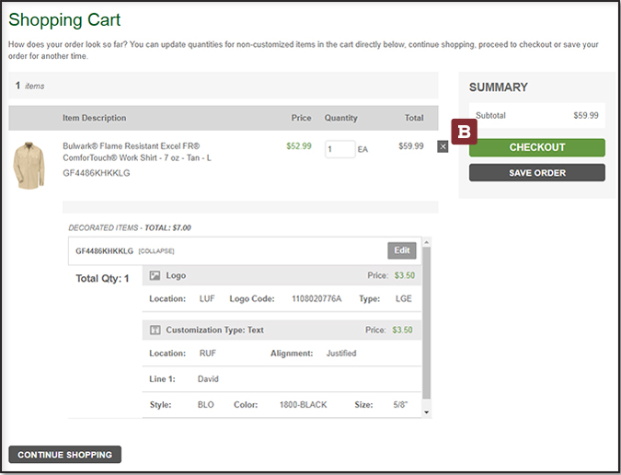Click the red B marker badge
Image resolution: width=621 pixels, height=475 pixels.
click(465, 133)
